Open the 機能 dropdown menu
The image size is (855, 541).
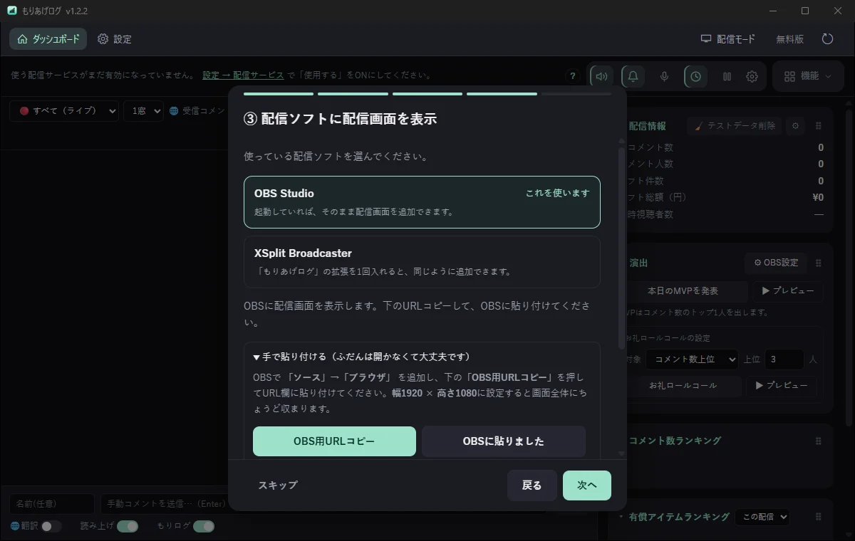(x=807, y=76)
